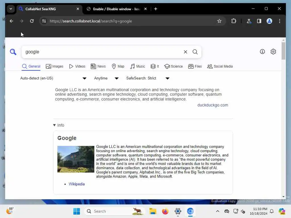
Task: Reload the current page
Action: 32,21
